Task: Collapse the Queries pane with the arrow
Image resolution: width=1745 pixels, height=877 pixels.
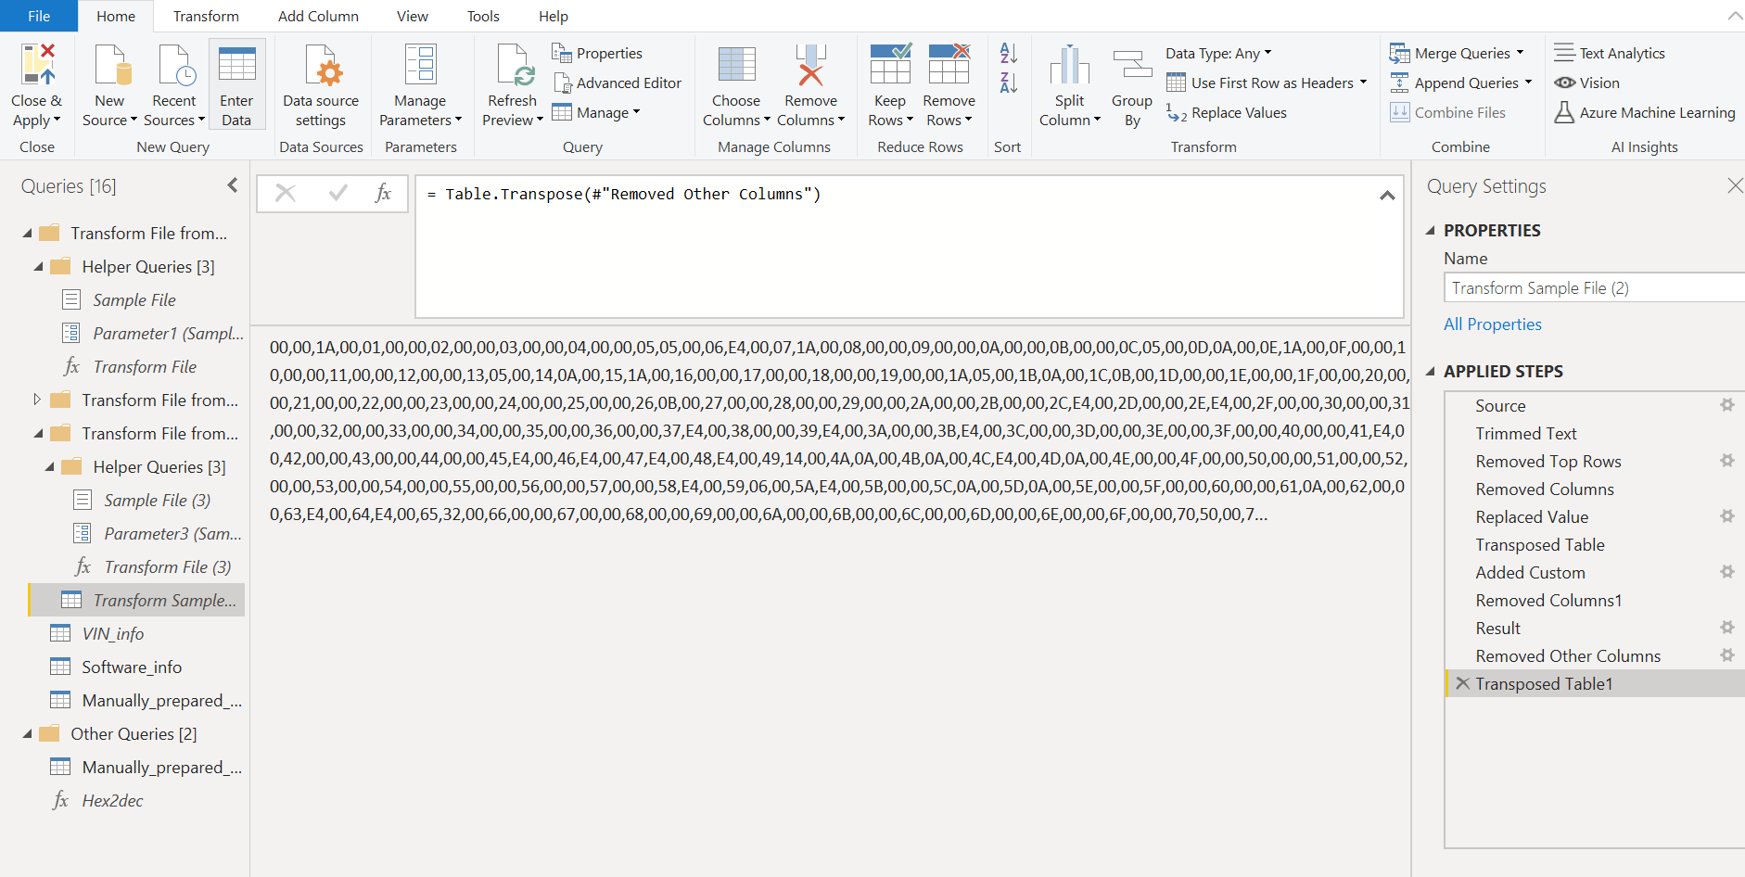Action: coord(233,185)
